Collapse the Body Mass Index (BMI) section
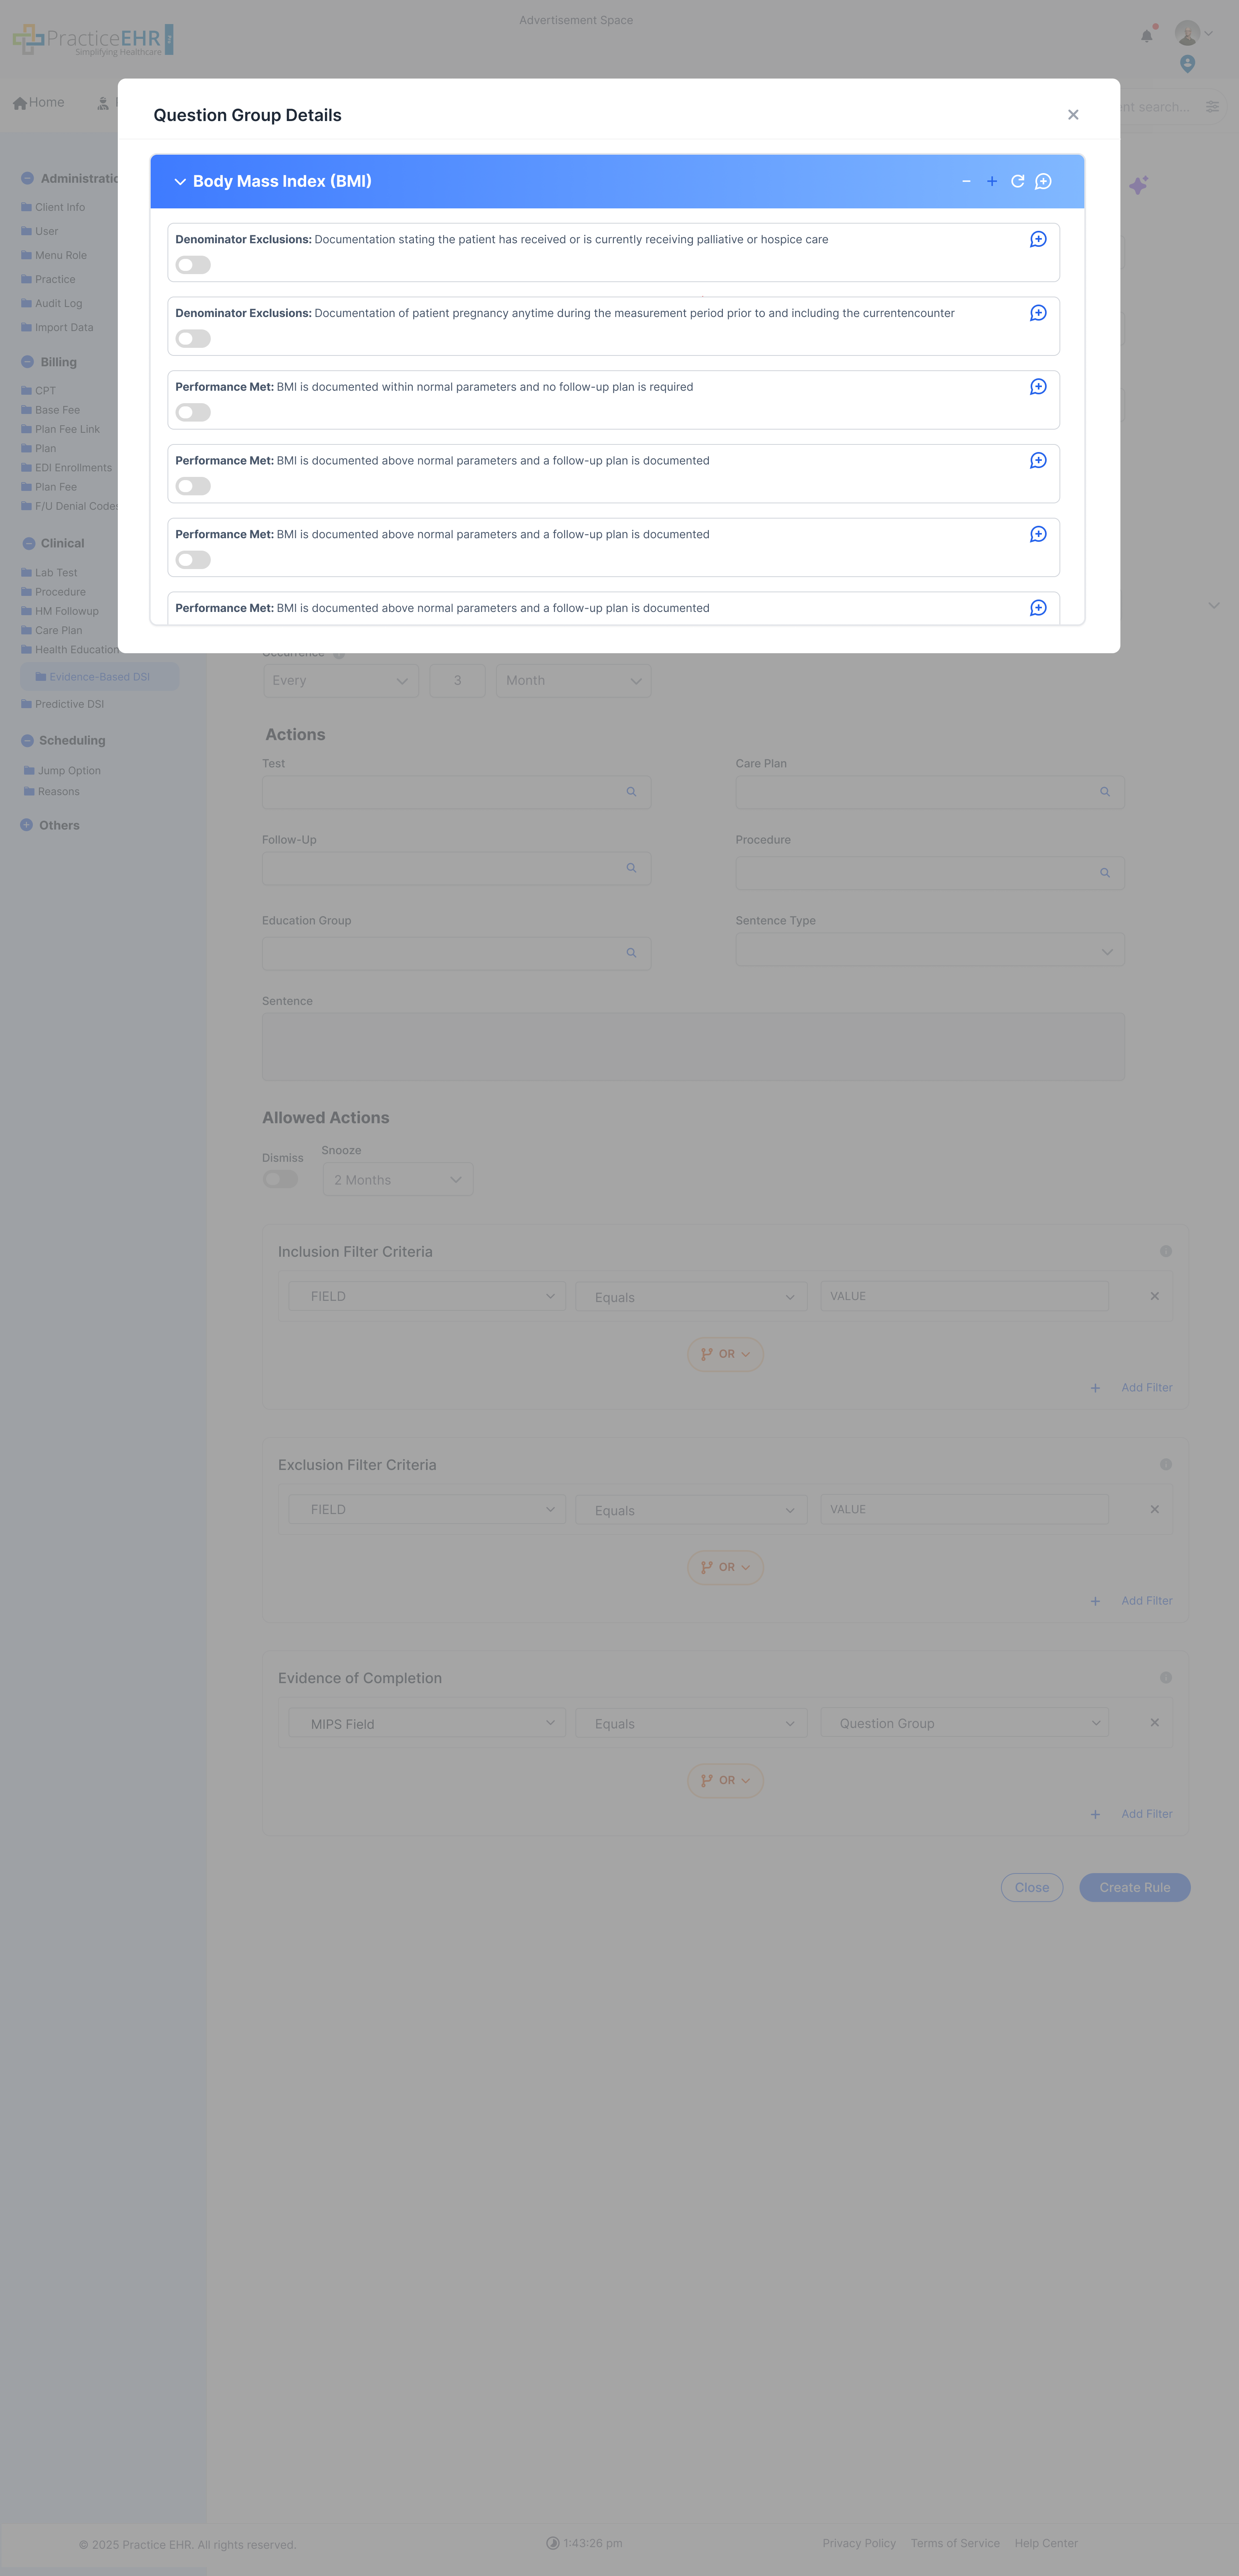This screenshot has width=1239, height=2576. point(180,181)
